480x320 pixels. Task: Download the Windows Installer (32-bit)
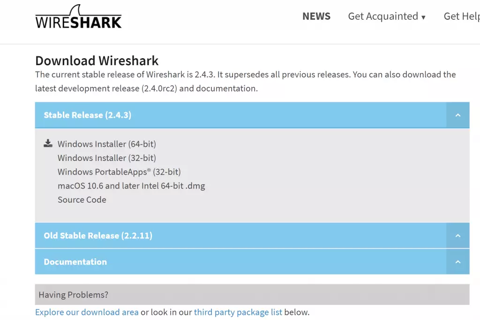coord(106,158)
